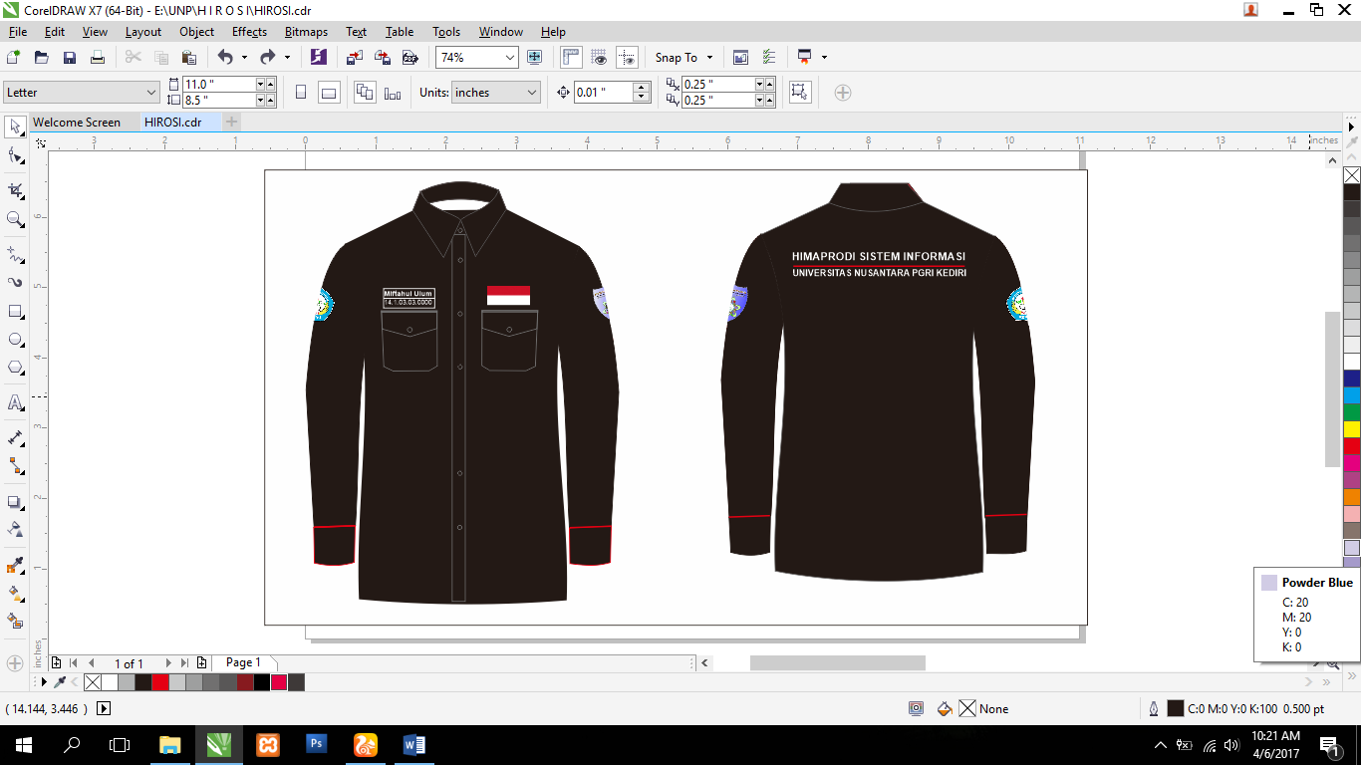Switch to the Welcome Screen tab
The image size is (1361, 765).
pos(79,123)
